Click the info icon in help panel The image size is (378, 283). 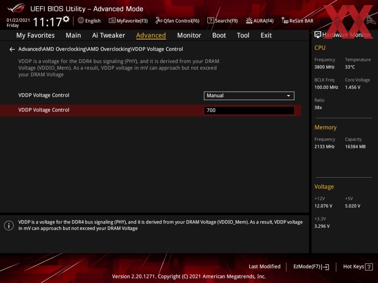click(9, 225)
